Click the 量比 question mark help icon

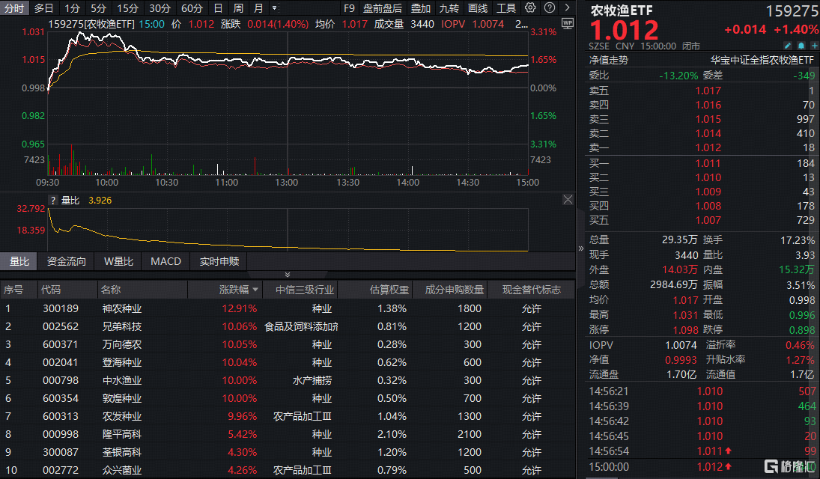click(53, 201)
